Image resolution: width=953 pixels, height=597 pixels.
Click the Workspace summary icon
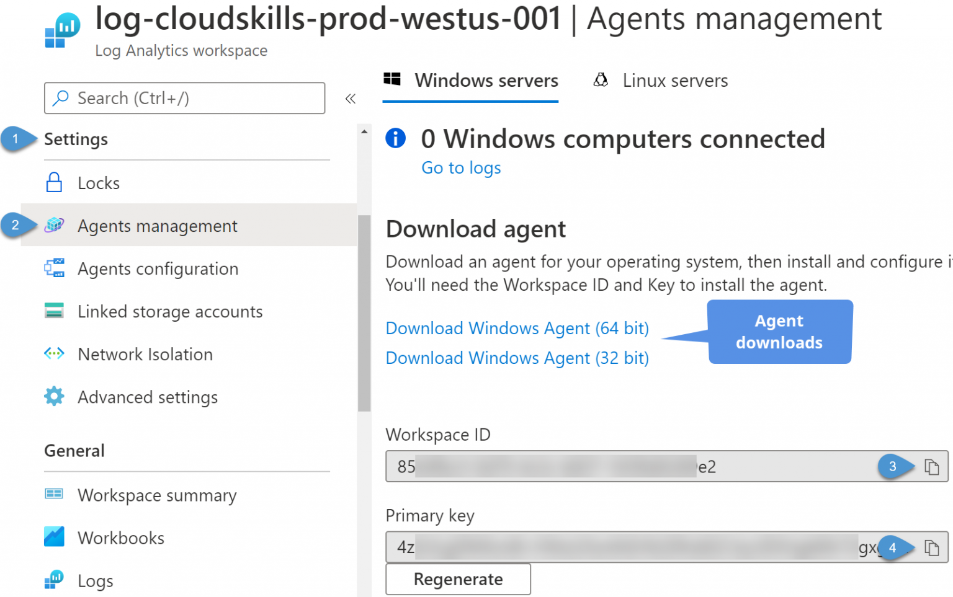54,494
